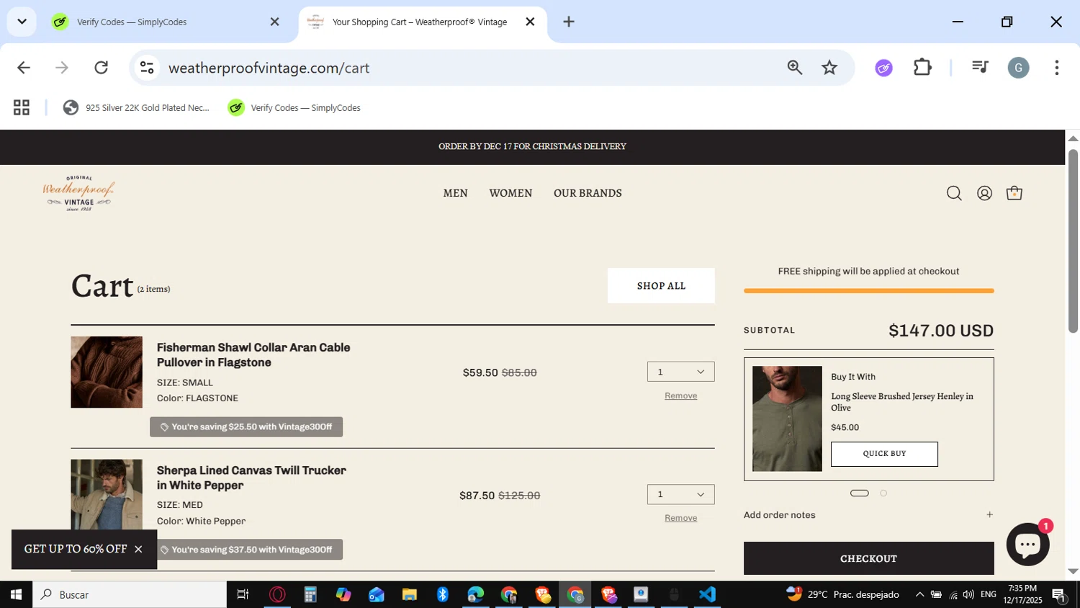The width and height of the screenshot is (1080, 608).
Task: Open the site search magnifier icon
Action: coord(954,193)
